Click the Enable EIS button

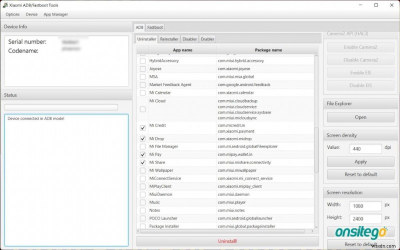pos(360,72)
